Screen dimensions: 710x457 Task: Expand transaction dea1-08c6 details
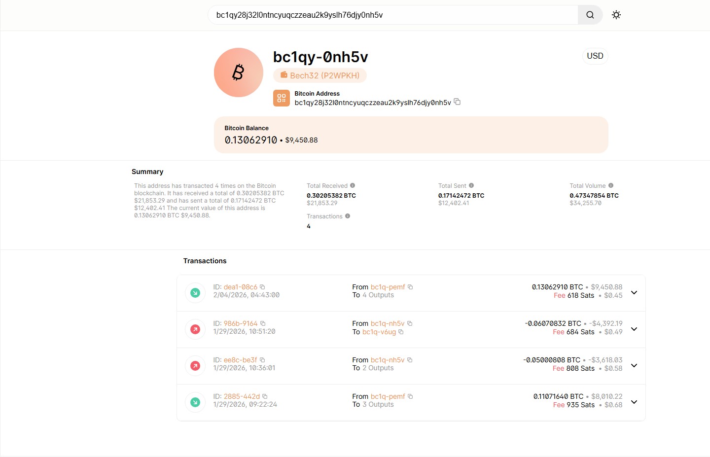tap(634, 292)
